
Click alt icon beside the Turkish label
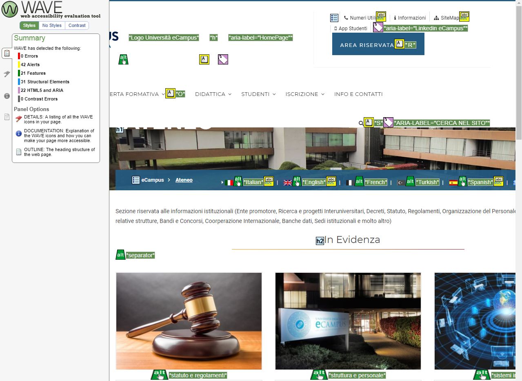pyautogui.click(x=410, y=181)
